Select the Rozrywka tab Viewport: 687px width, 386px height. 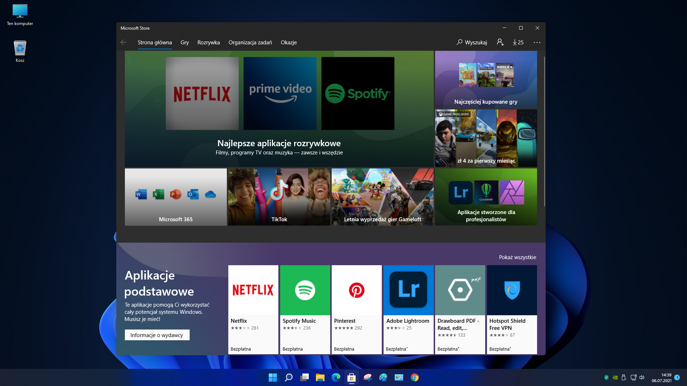(x=209, y=42)
